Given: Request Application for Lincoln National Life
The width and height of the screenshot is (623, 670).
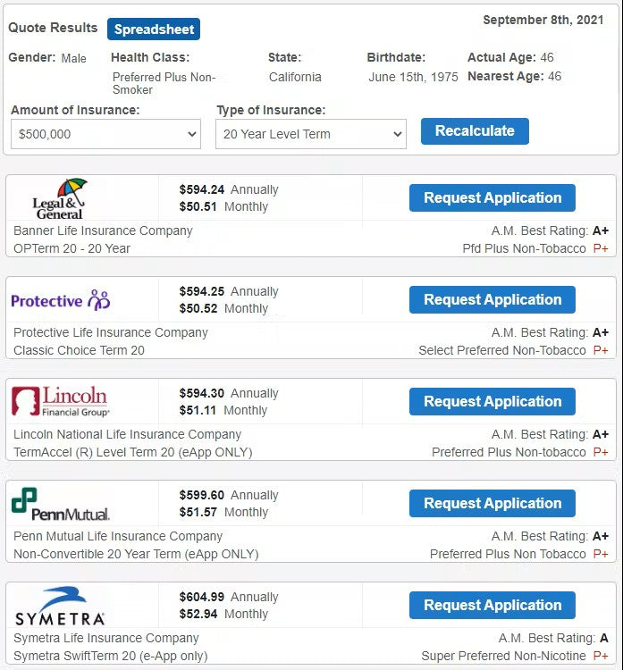Looking at the screenshot, I should (x=493, y=402).
